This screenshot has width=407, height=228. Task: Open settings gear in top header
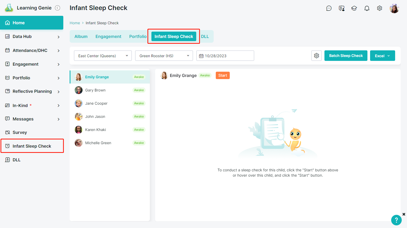379,8
